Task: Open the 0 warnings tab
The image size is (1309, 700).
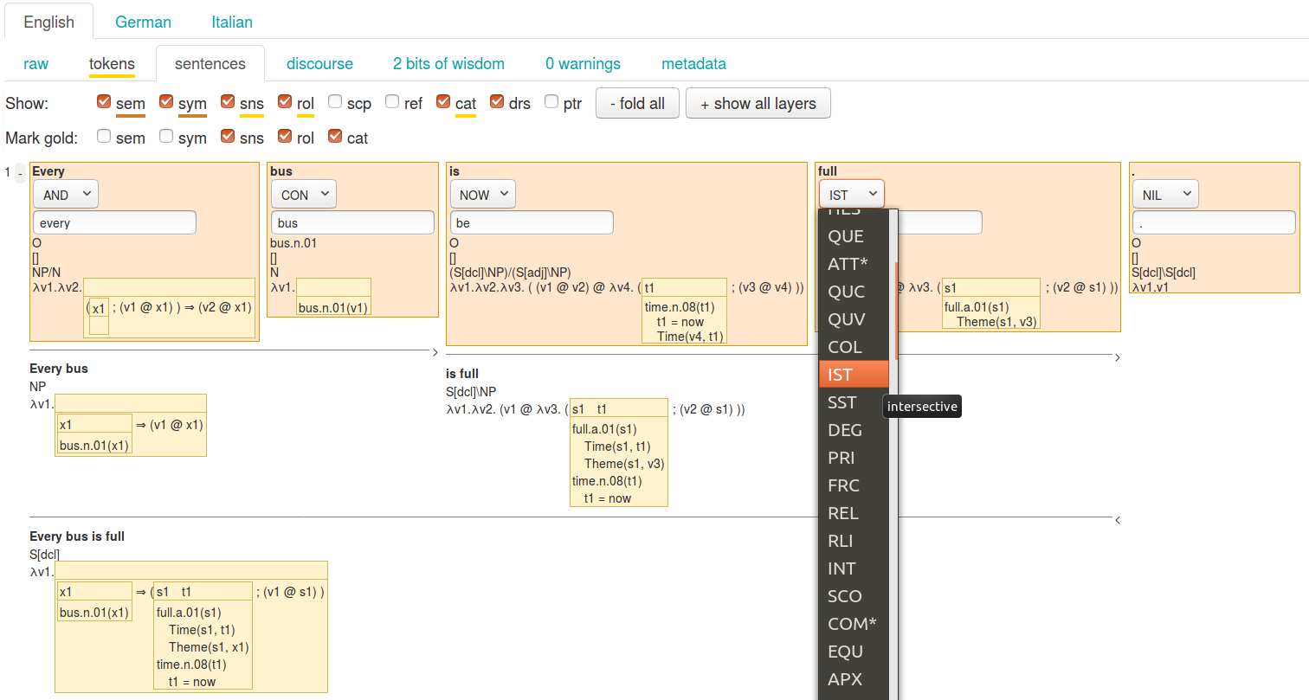Action: click(583, 63)
